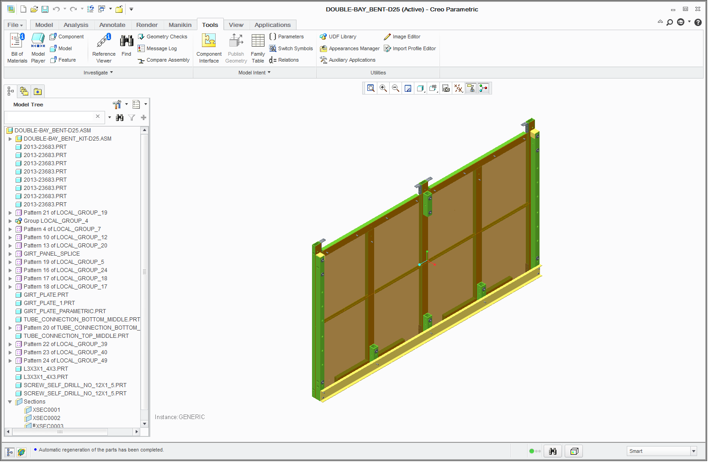Open the Reference Viewer
This screenshot has width=709, height=462.
click(x=104, y=48)
